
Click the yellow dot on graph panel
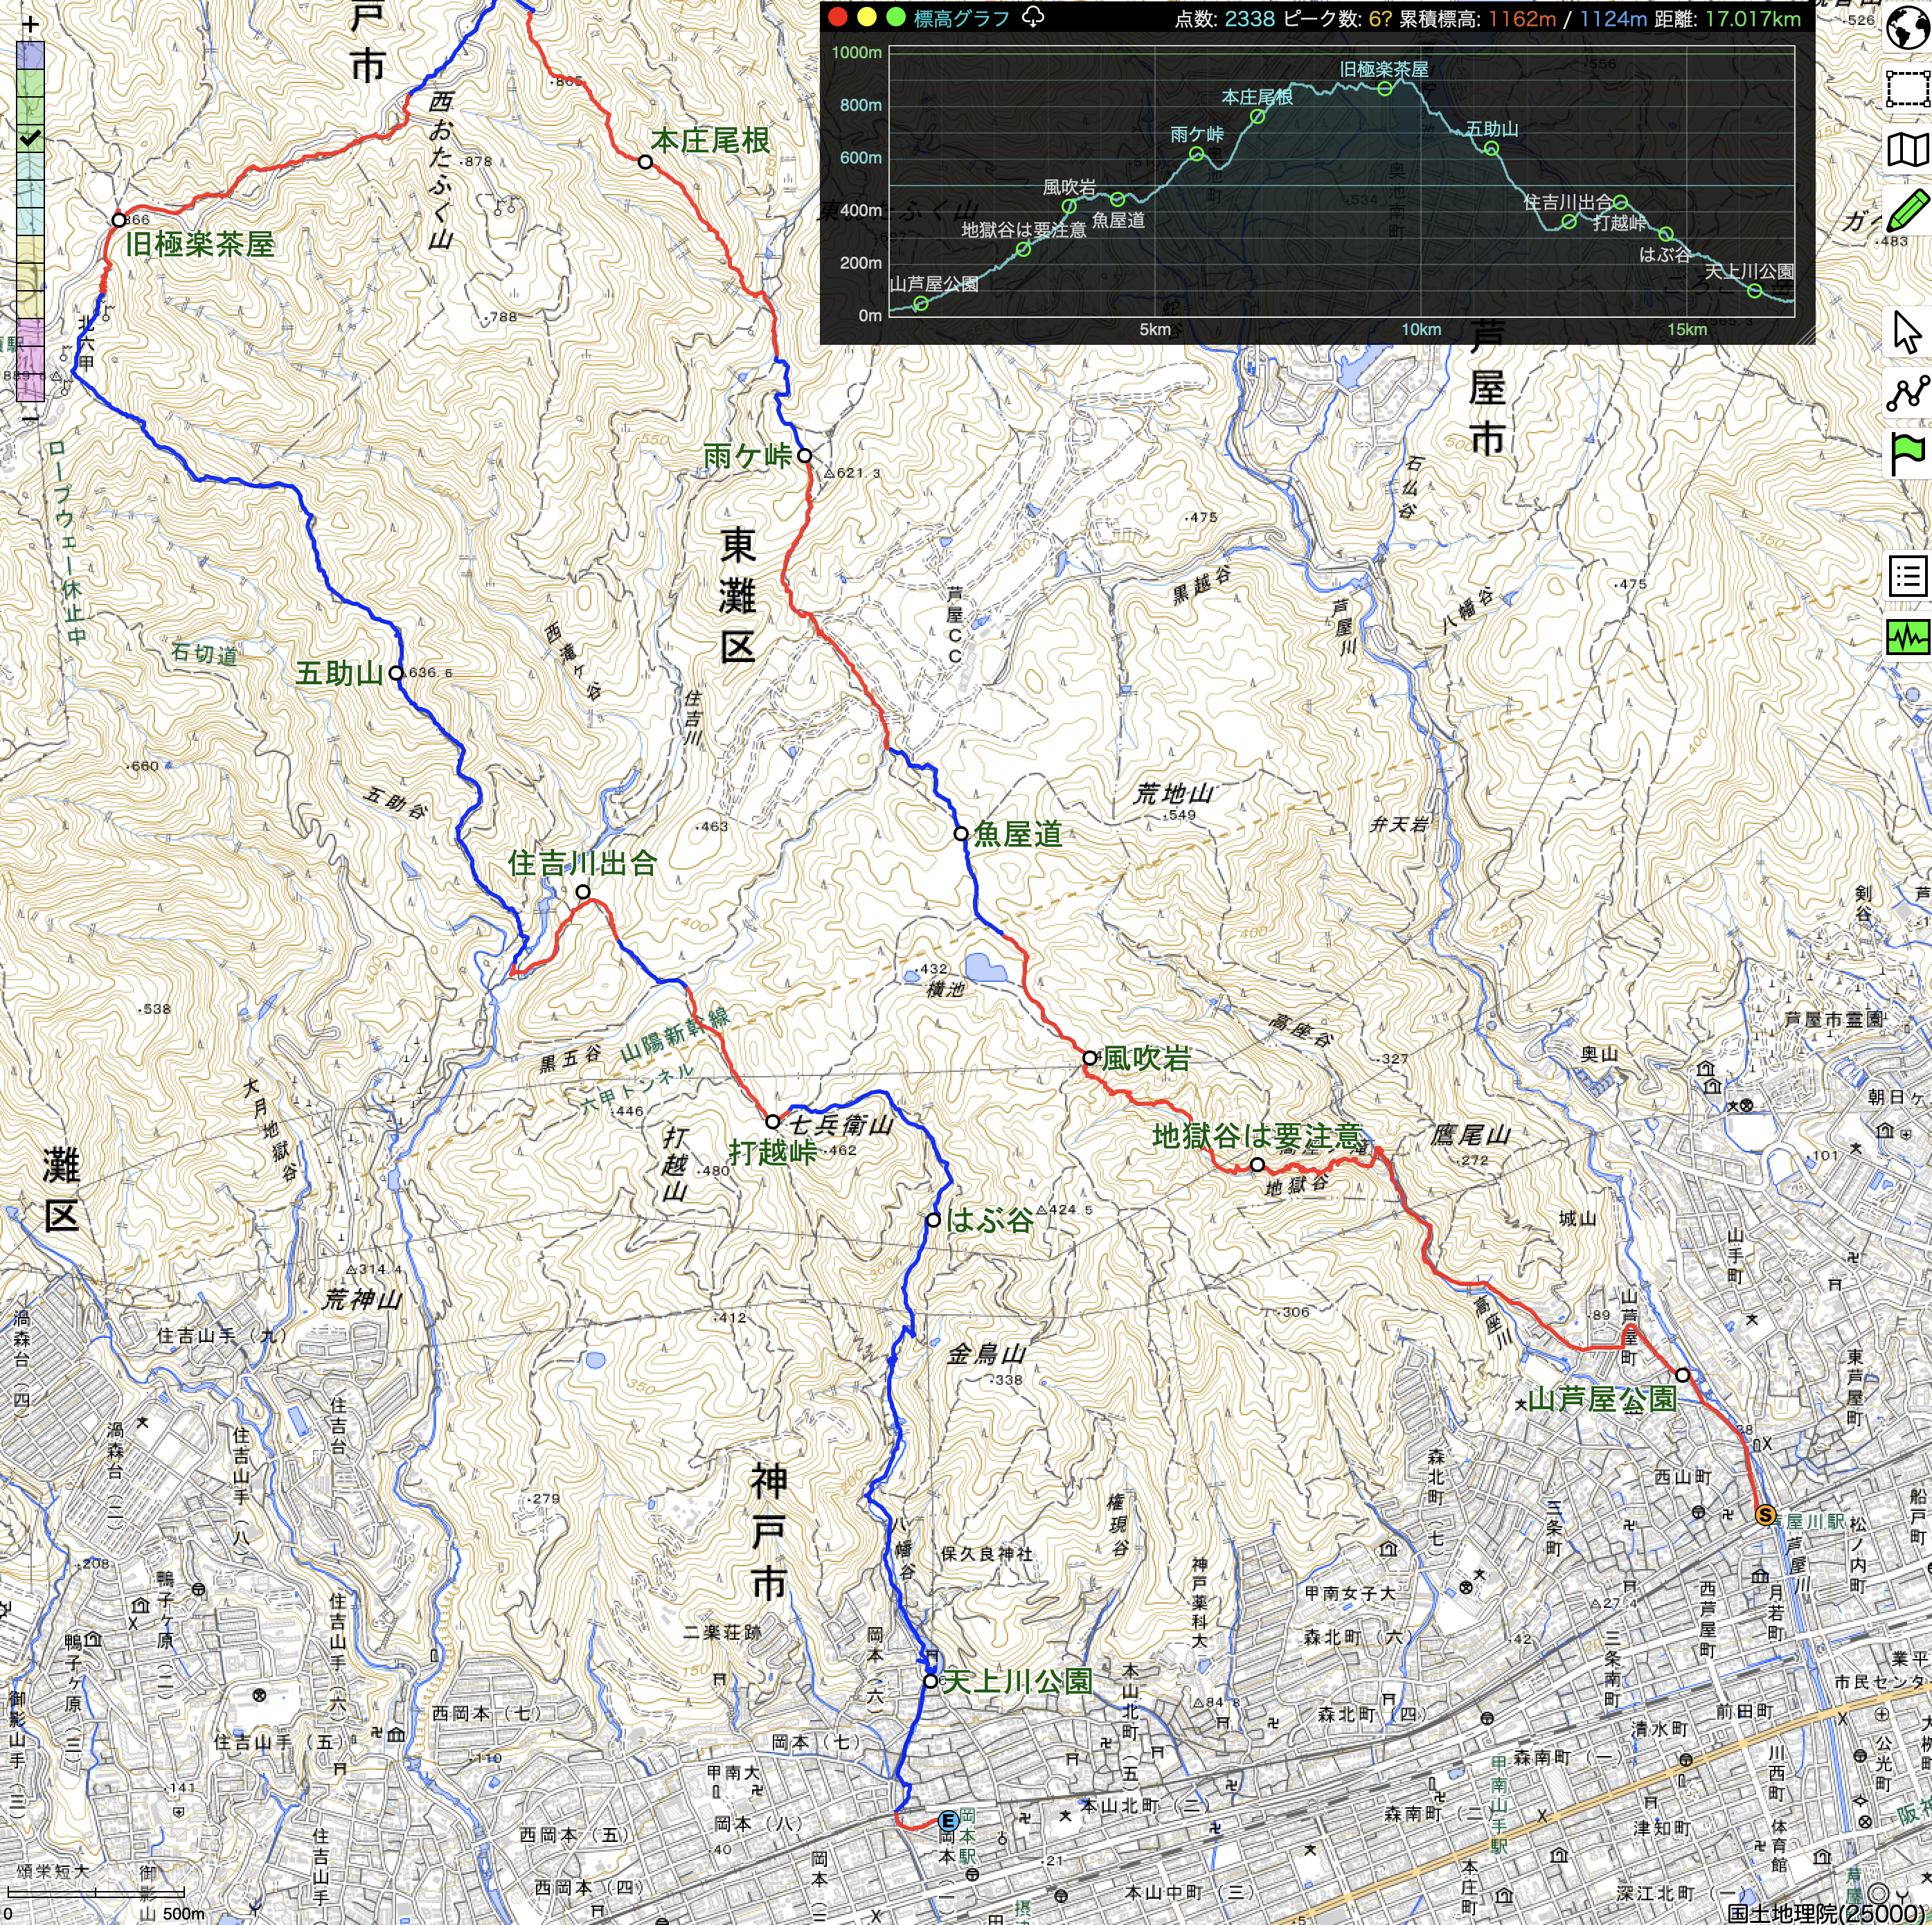(x=867, y=17)
